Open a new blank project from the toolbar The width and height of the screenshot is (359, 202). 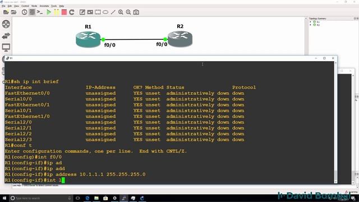tap(6, 12)
